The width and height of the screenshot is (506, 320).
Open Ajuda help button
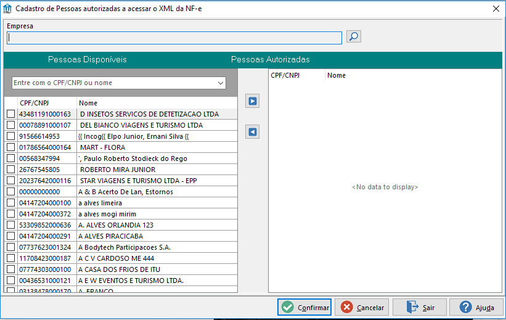tap(476, 307)
